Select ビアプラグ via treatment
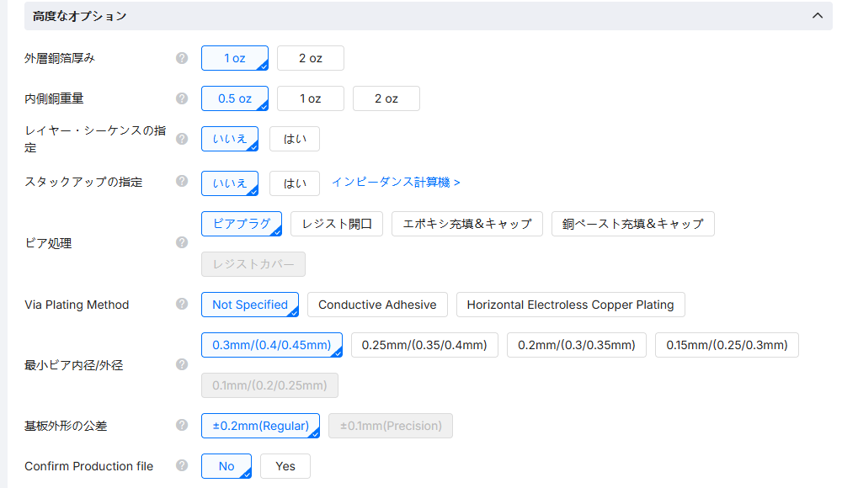This screenshot has width=842, height=488. tap(242, 224)
